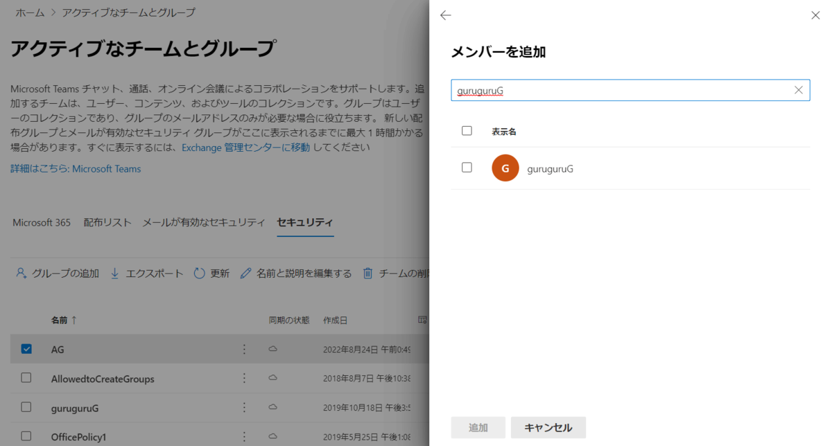832x446 pixels.
Task: Open the more options menu for AG
Action: point(244,350)
